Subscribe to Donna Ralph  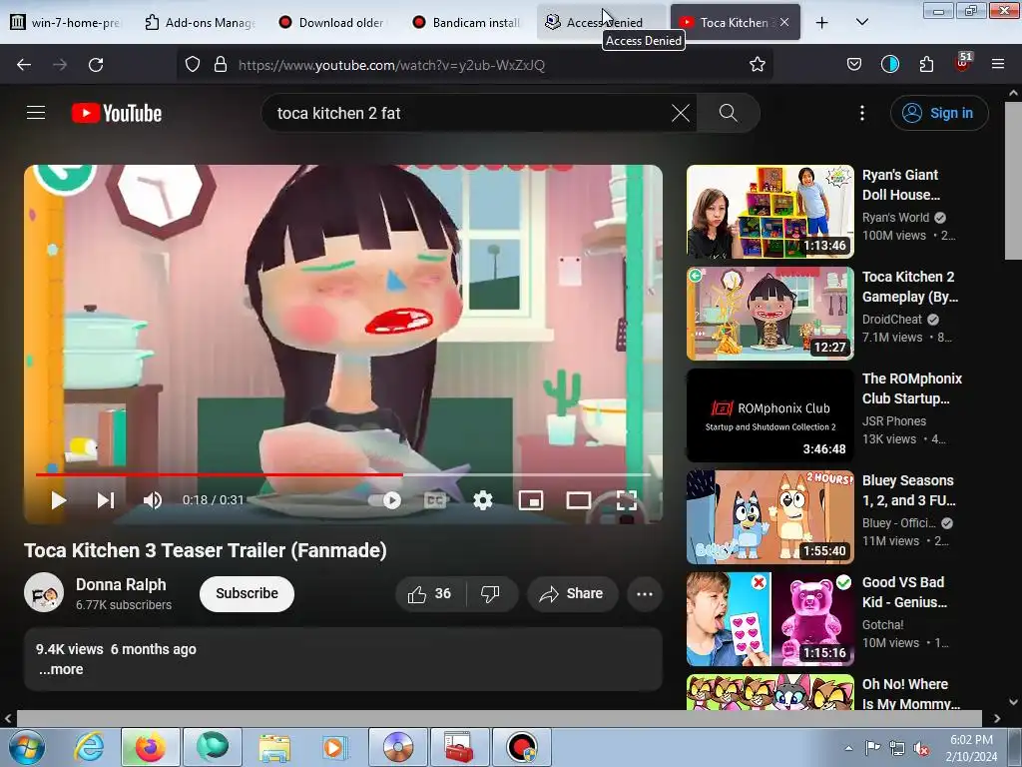pos(248,593)
